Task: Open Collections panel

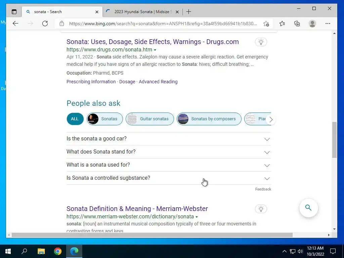Action: (x=297, y=24)
